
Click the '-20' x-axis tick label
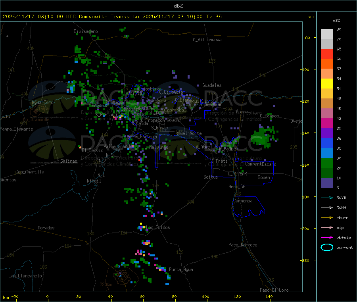(15, 296)
